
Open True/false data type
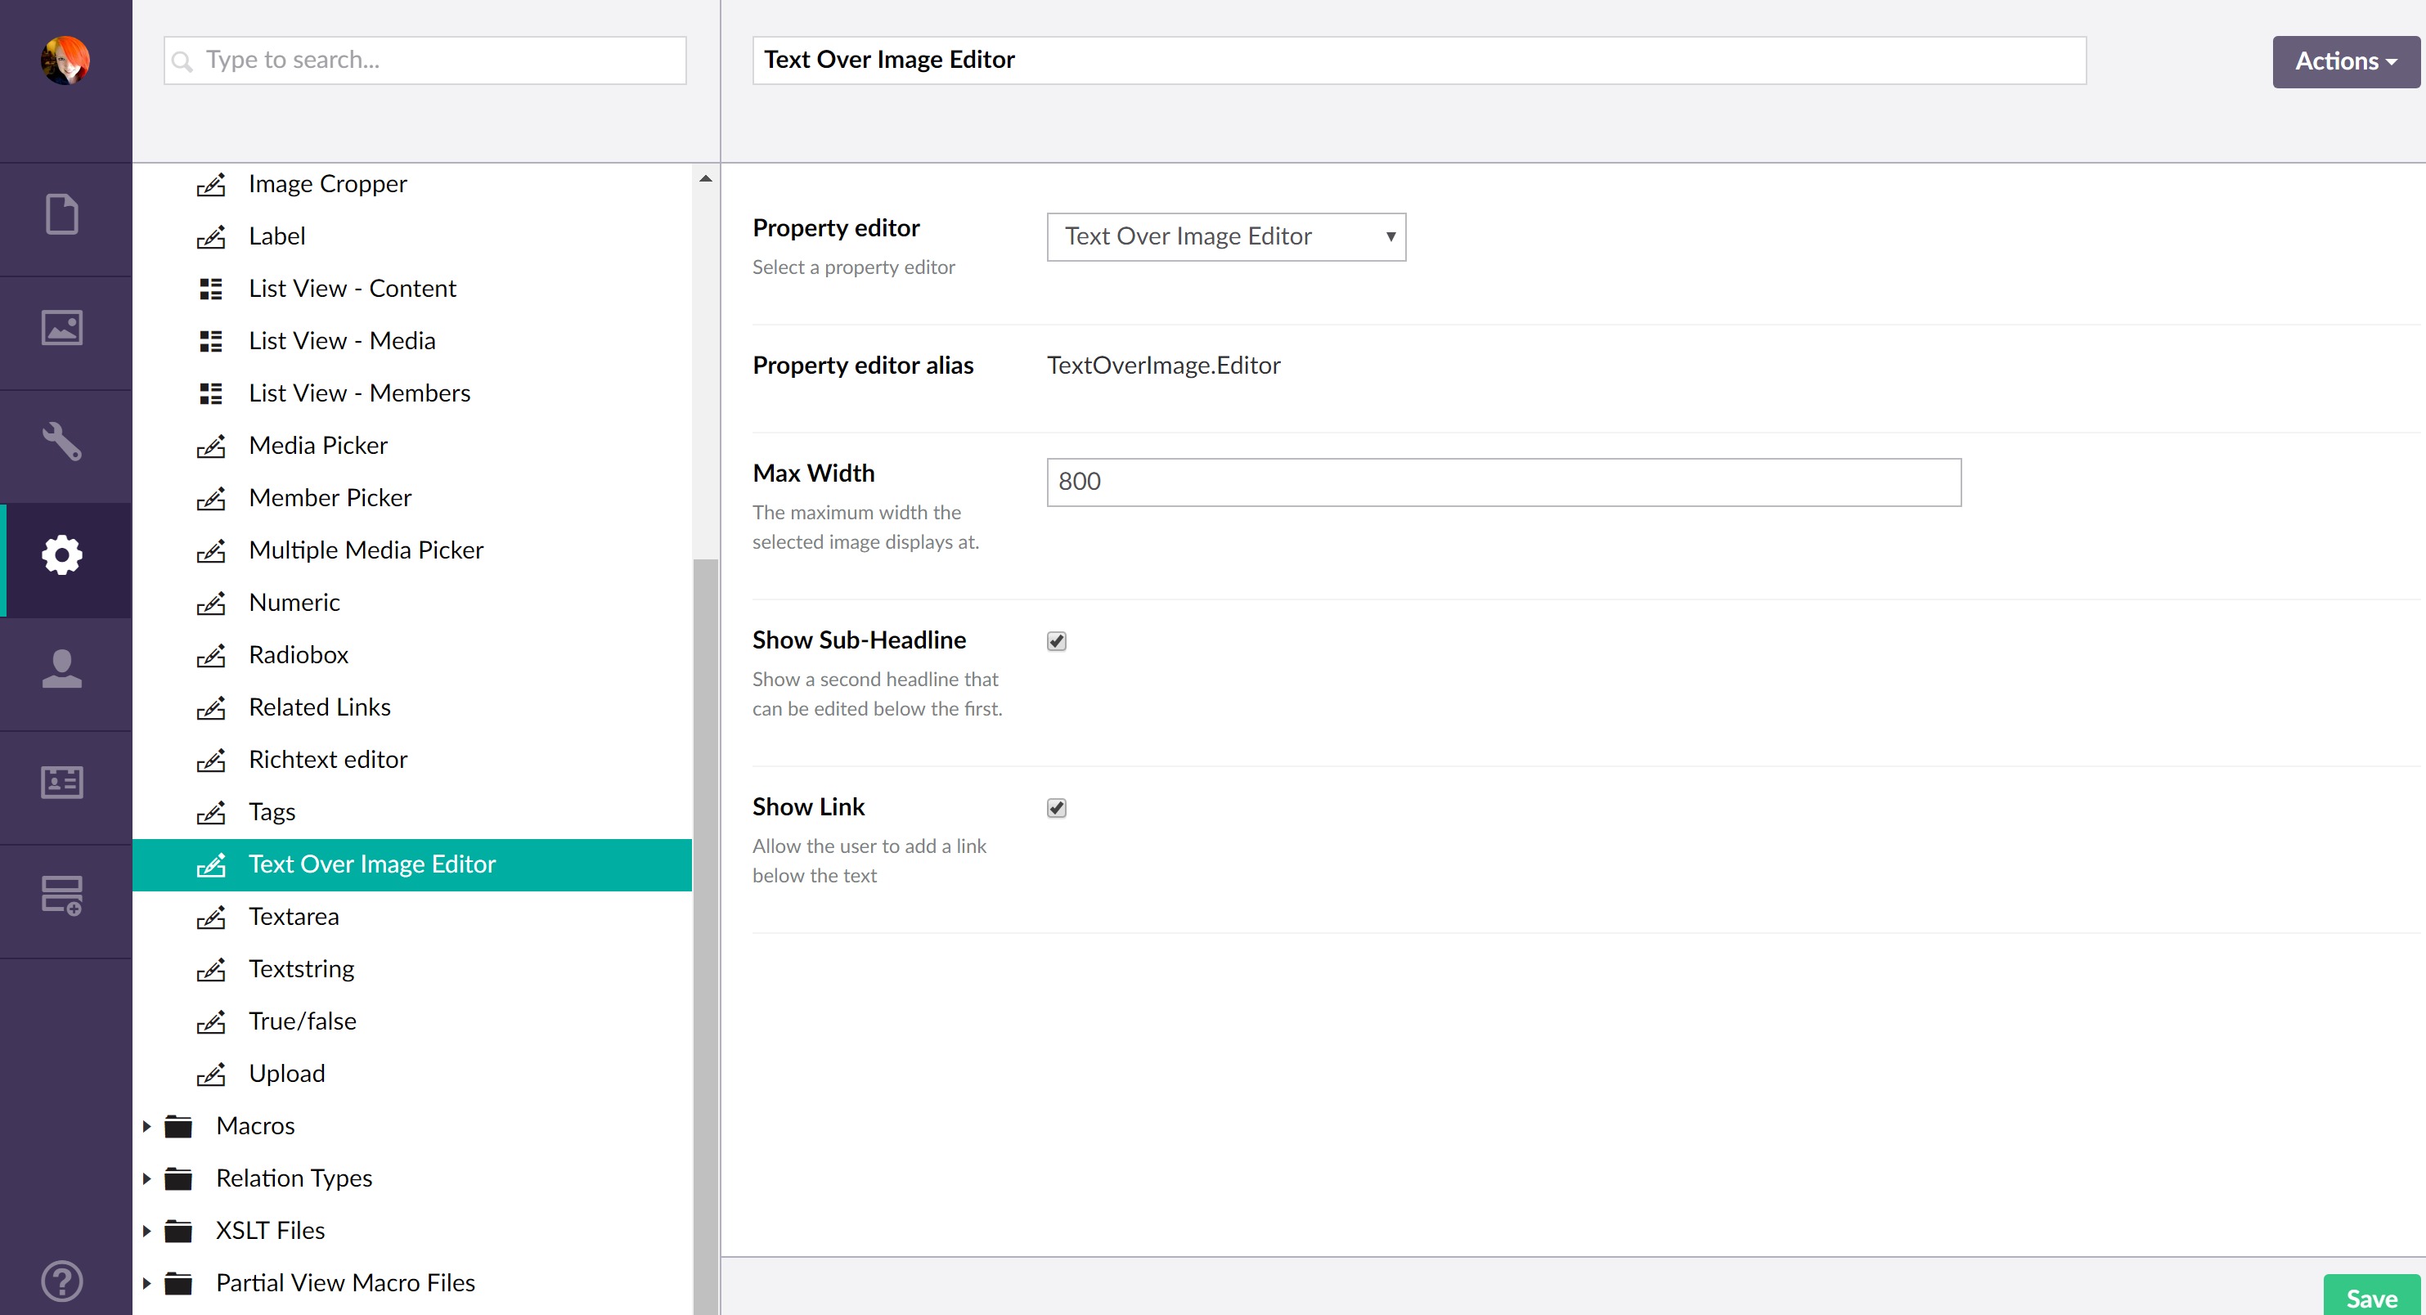[303, 1021]
